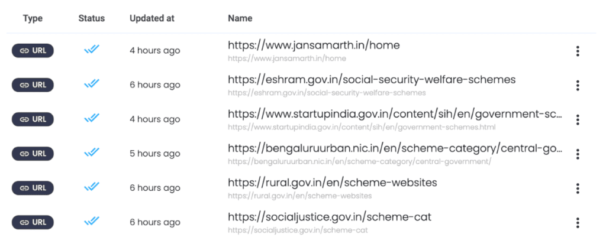
Task: Click URL type badge for rural.gov.in row
Action: (x=33, y=188)
